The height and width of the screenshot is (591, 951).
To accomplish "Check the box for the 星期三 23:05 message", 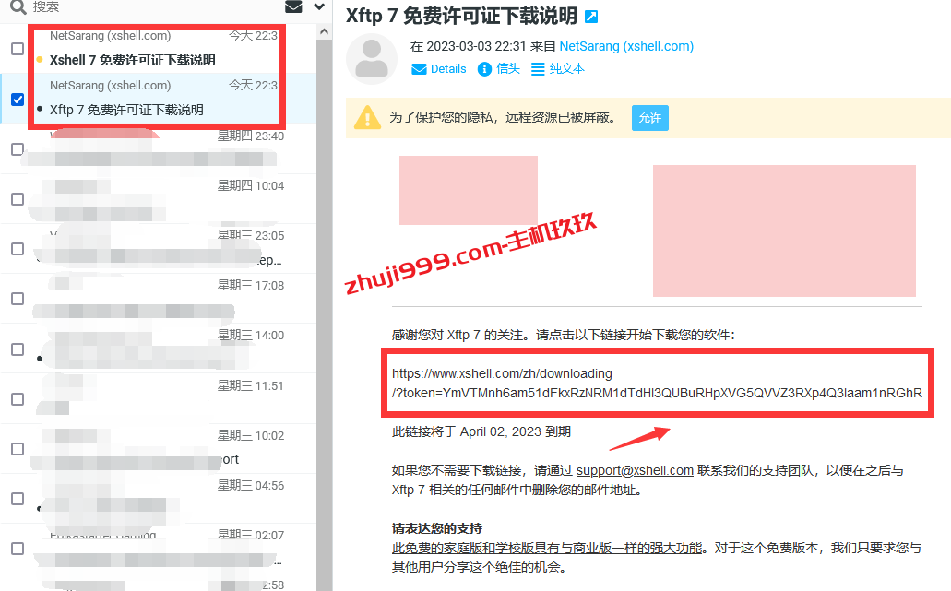I will tap(18, 249).
